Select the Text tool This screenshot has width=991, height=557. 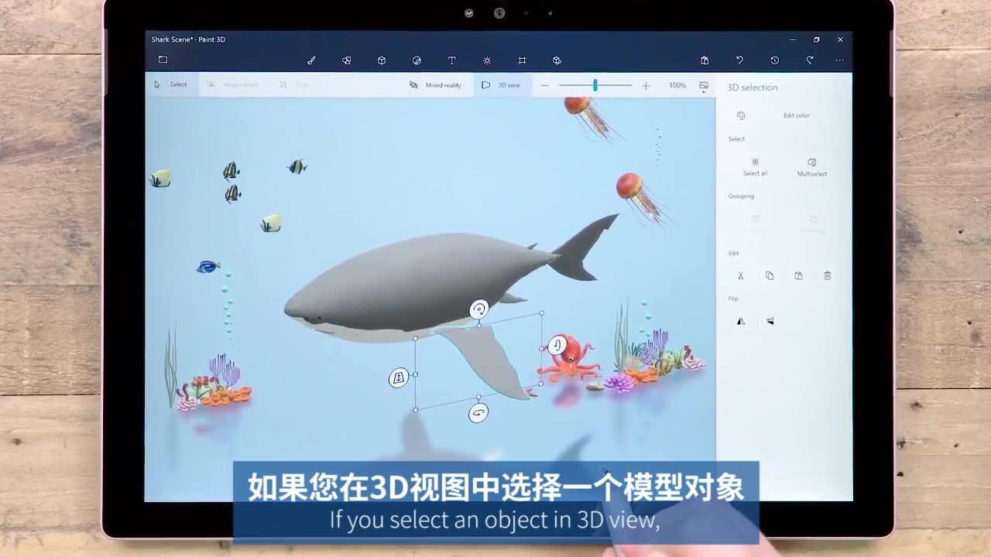click(x=452, y=60)
